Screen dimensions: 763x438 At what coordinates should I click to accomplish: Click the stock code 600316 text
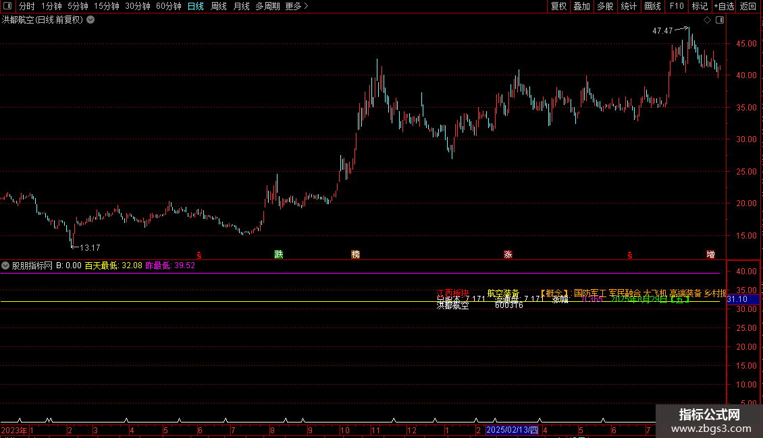pos(509,305)
